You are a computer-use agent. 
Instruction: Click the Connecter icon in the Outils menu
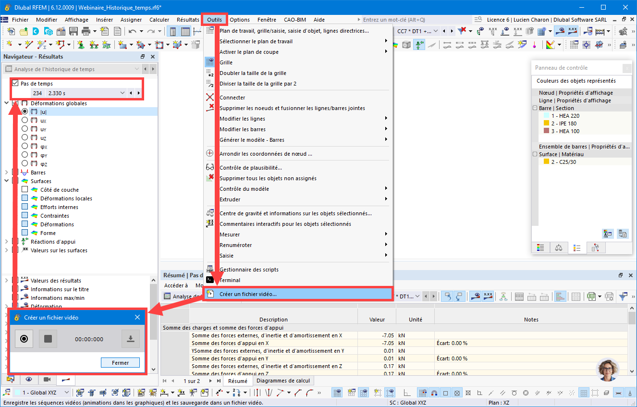tap(210, 98)
